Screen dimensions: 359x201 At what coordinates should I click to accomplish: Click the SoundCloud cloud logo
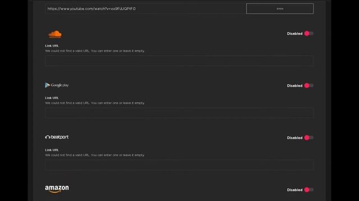[55, 34]
